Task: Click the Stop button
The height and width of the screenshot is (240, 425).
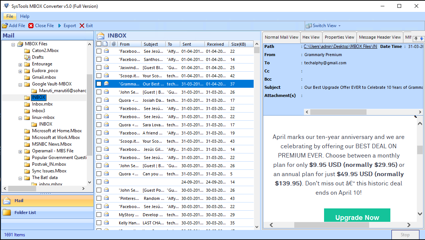Action: (405, 234)
